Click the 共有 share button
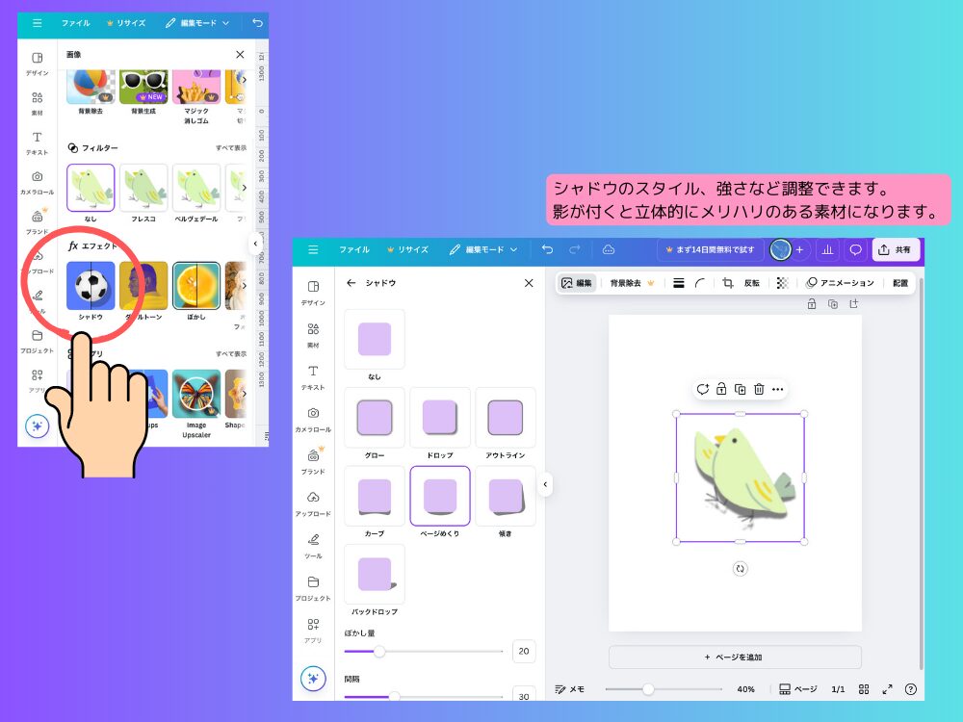963x722 pixels. pos(896,249)
